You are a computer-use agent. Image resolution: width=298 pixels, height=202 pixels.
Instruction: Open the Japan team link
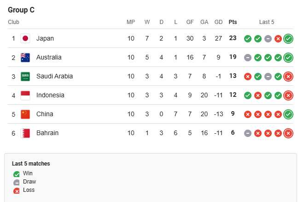45,38
